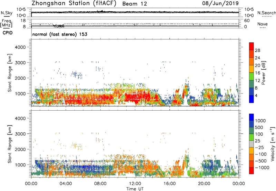Image resolution: width=276 pixels, height=191 pixels.
Task: Click the noise trace in the top panel
Action: tap(135, 12)
